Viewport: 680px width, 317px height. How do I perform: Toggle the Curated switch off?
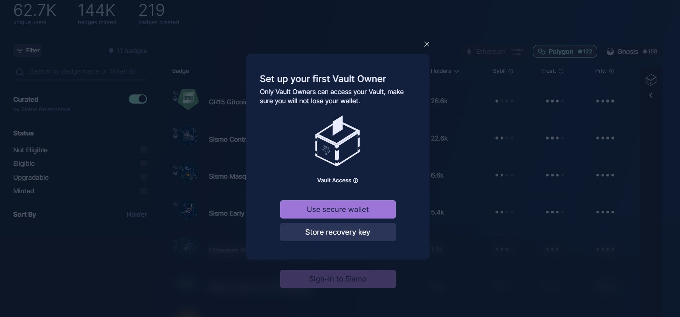pos(138,99)
